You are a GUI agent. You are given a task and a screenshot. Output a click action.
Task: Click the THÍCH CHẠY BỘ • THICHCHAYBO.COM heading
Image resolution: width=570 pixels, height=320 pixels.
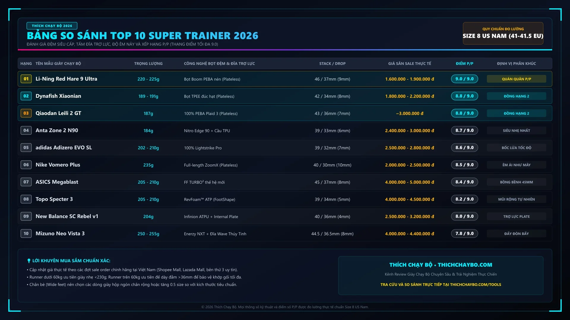441,265
